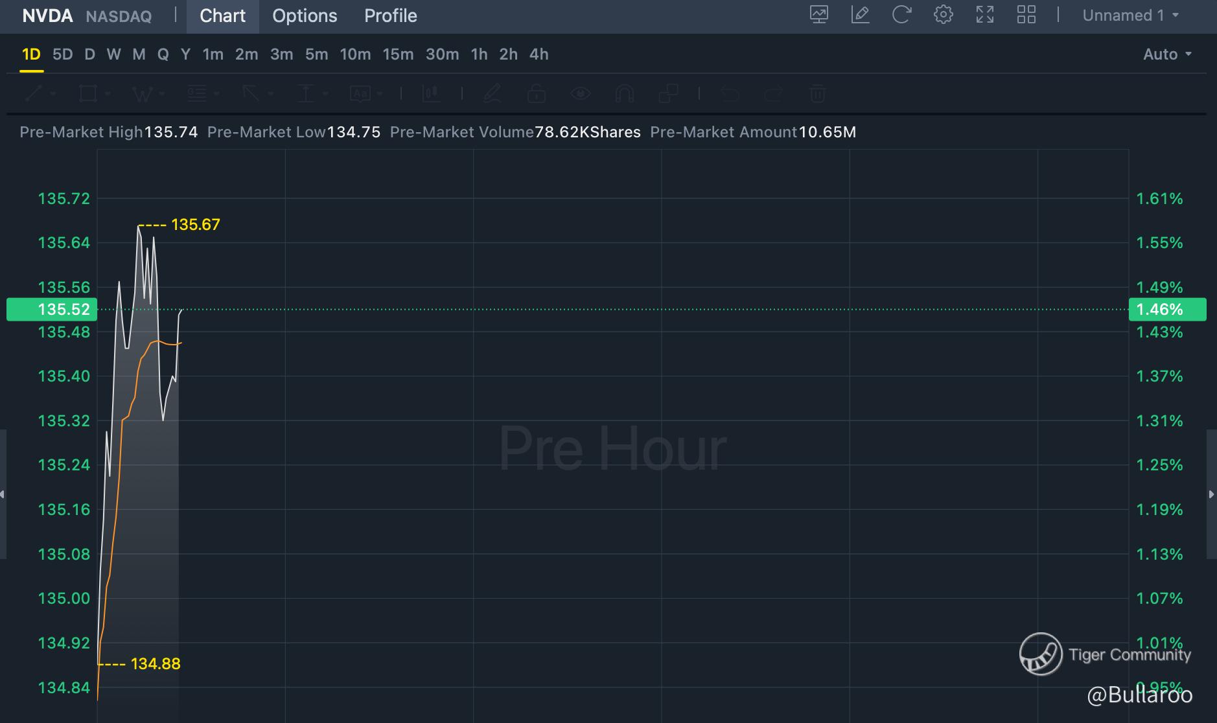The image size is (1217, 723).
Task: Delete drawings with the trash icon
Action: click(x=818, y=94)
